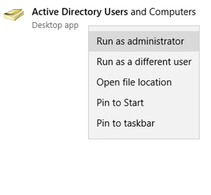The width and height of the screenshot is (211, 195).
Task: Show the app's file location
Action: pyautogui.click(x=134, y=82)
